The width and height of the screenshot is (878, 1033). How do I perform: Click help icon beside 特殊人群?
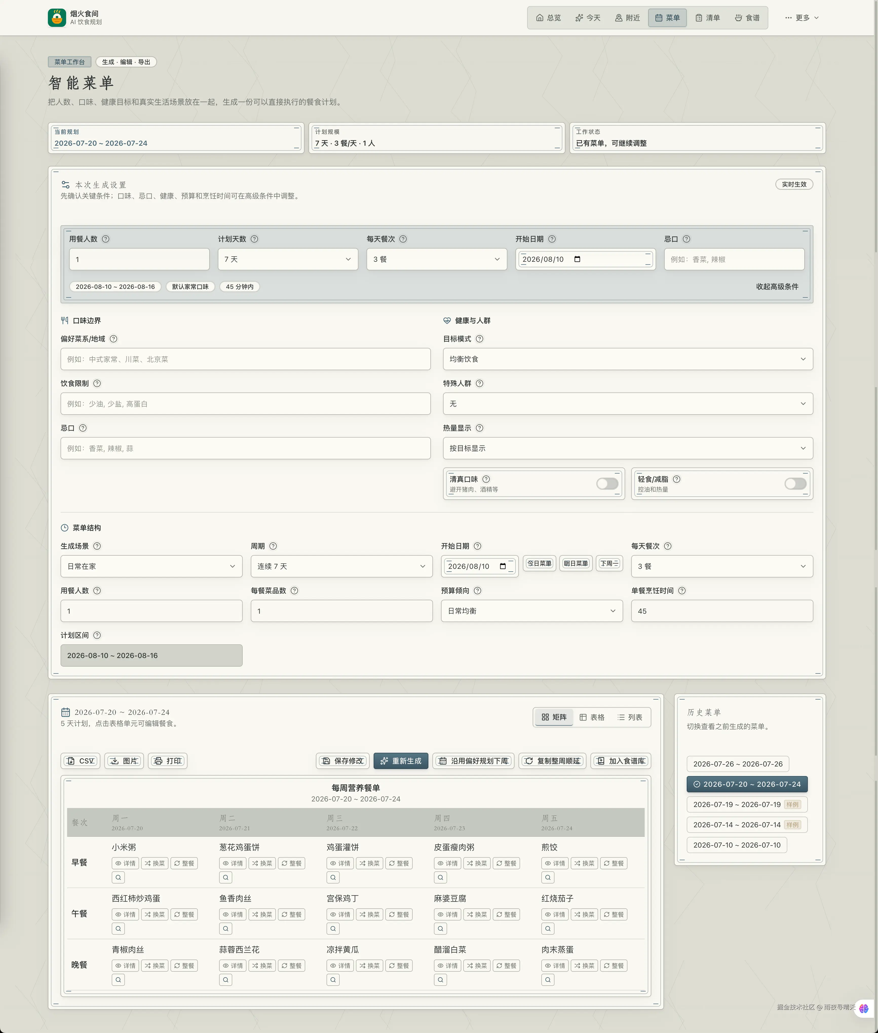[479, 383]
